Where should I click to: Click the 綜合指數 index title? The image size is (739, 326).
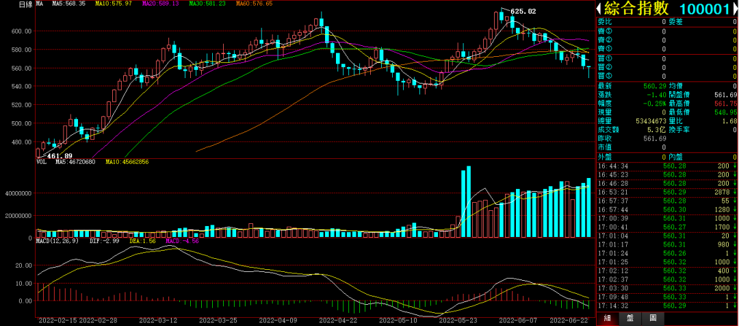(636, 8)
